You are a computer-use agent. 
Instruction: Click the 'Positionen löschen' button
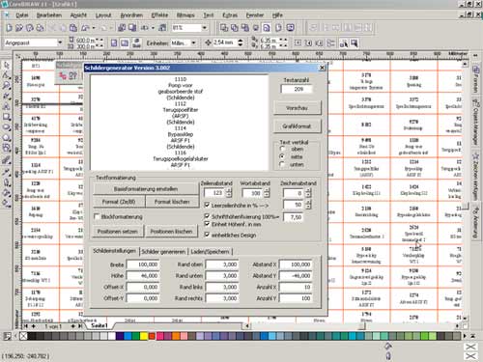(x=171, y=232)
